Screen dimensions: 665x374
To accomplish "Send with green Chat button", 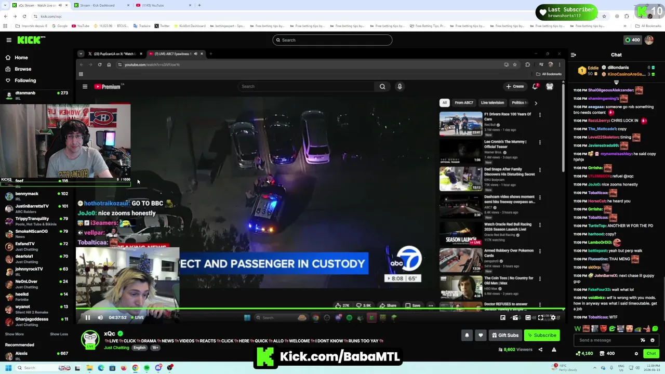I will point(651,354).
